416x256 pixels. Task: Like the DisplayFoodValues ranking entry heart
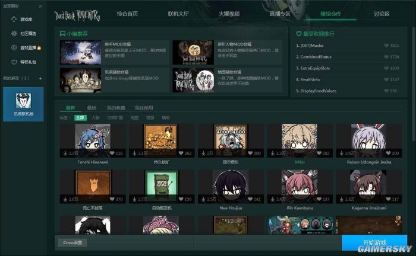click(x=386, y=91)
